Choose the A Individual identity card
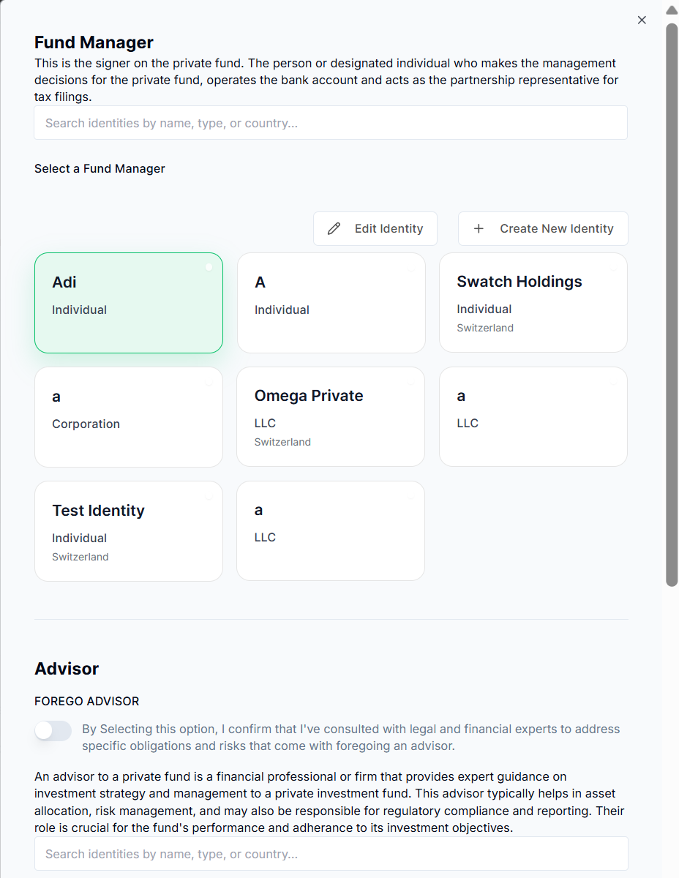Image resolution: width=679 pixels, height=878 pixels. pyautogui.click(x=331, y=303)
